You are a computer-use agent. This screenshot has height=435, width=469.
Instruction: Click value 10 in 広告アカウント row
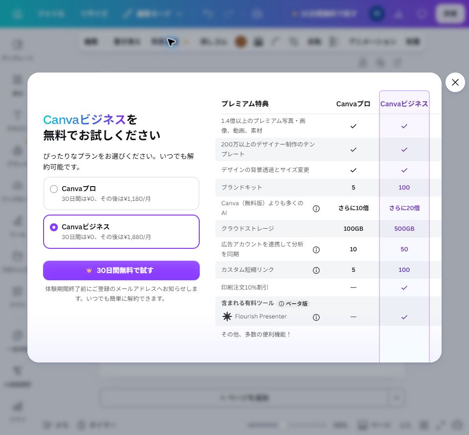click(x=353, y=249)
